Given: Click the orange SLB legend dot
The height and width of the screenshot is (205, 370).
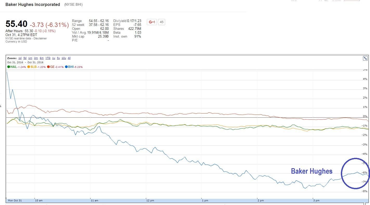Looking at the screenshot, I should coord(29,67).
